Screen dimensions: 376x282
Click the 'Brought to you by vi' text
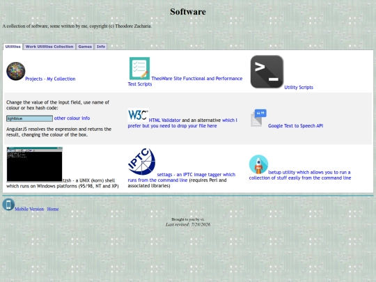point(188,219)
